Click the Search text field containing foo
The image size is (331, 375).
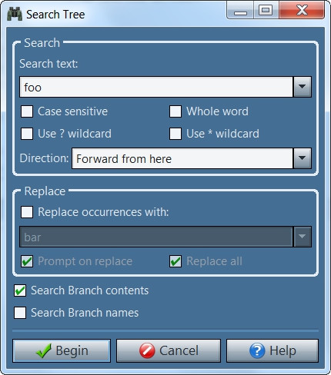click(156, 87)
